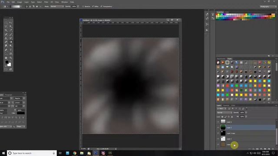The width and height of the screenshot is (278, 156).
Task: Create a new layer icon
Action: coord(269,149)
